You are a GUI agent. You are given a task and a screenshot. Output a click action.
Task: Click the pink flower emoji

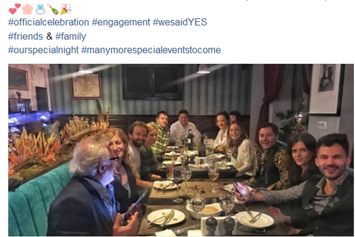click(27, 9)
